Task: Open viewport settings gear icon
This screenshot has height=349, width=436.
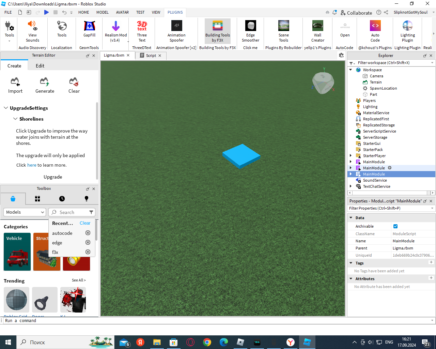Action: point(341,55)
